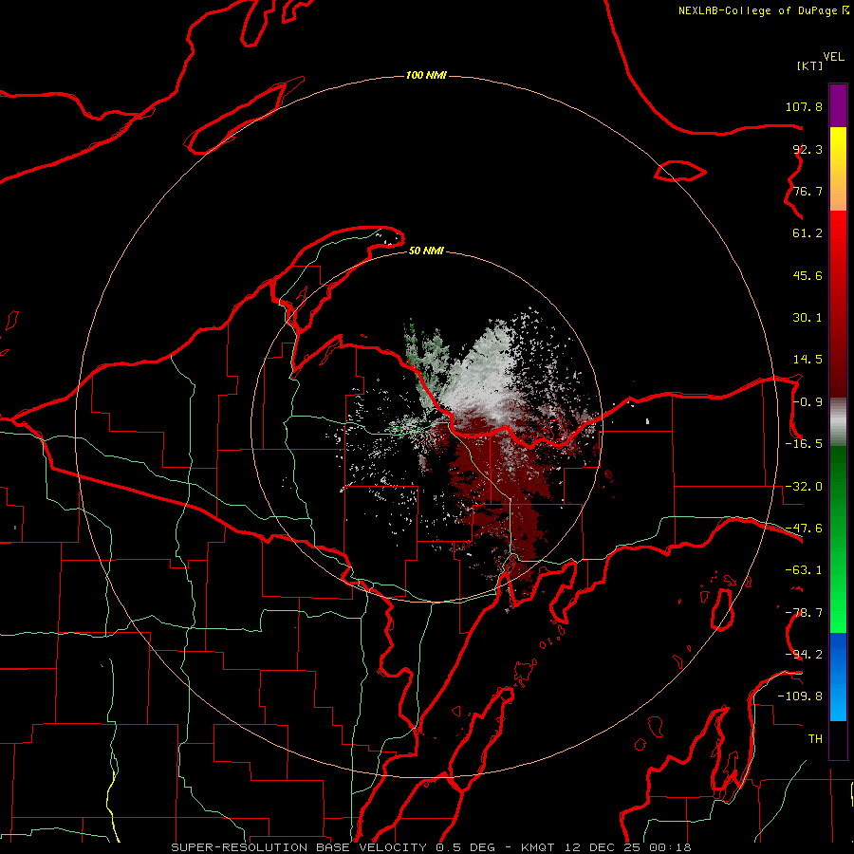Click the 14.5 velocity scale value
Image resolution: width=854 pixels, height=854 pixels.
[808, 360]
